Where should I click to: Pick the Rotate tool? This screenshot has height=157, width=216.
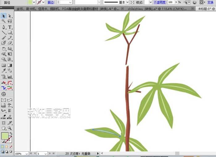click(x=4, y=49)
